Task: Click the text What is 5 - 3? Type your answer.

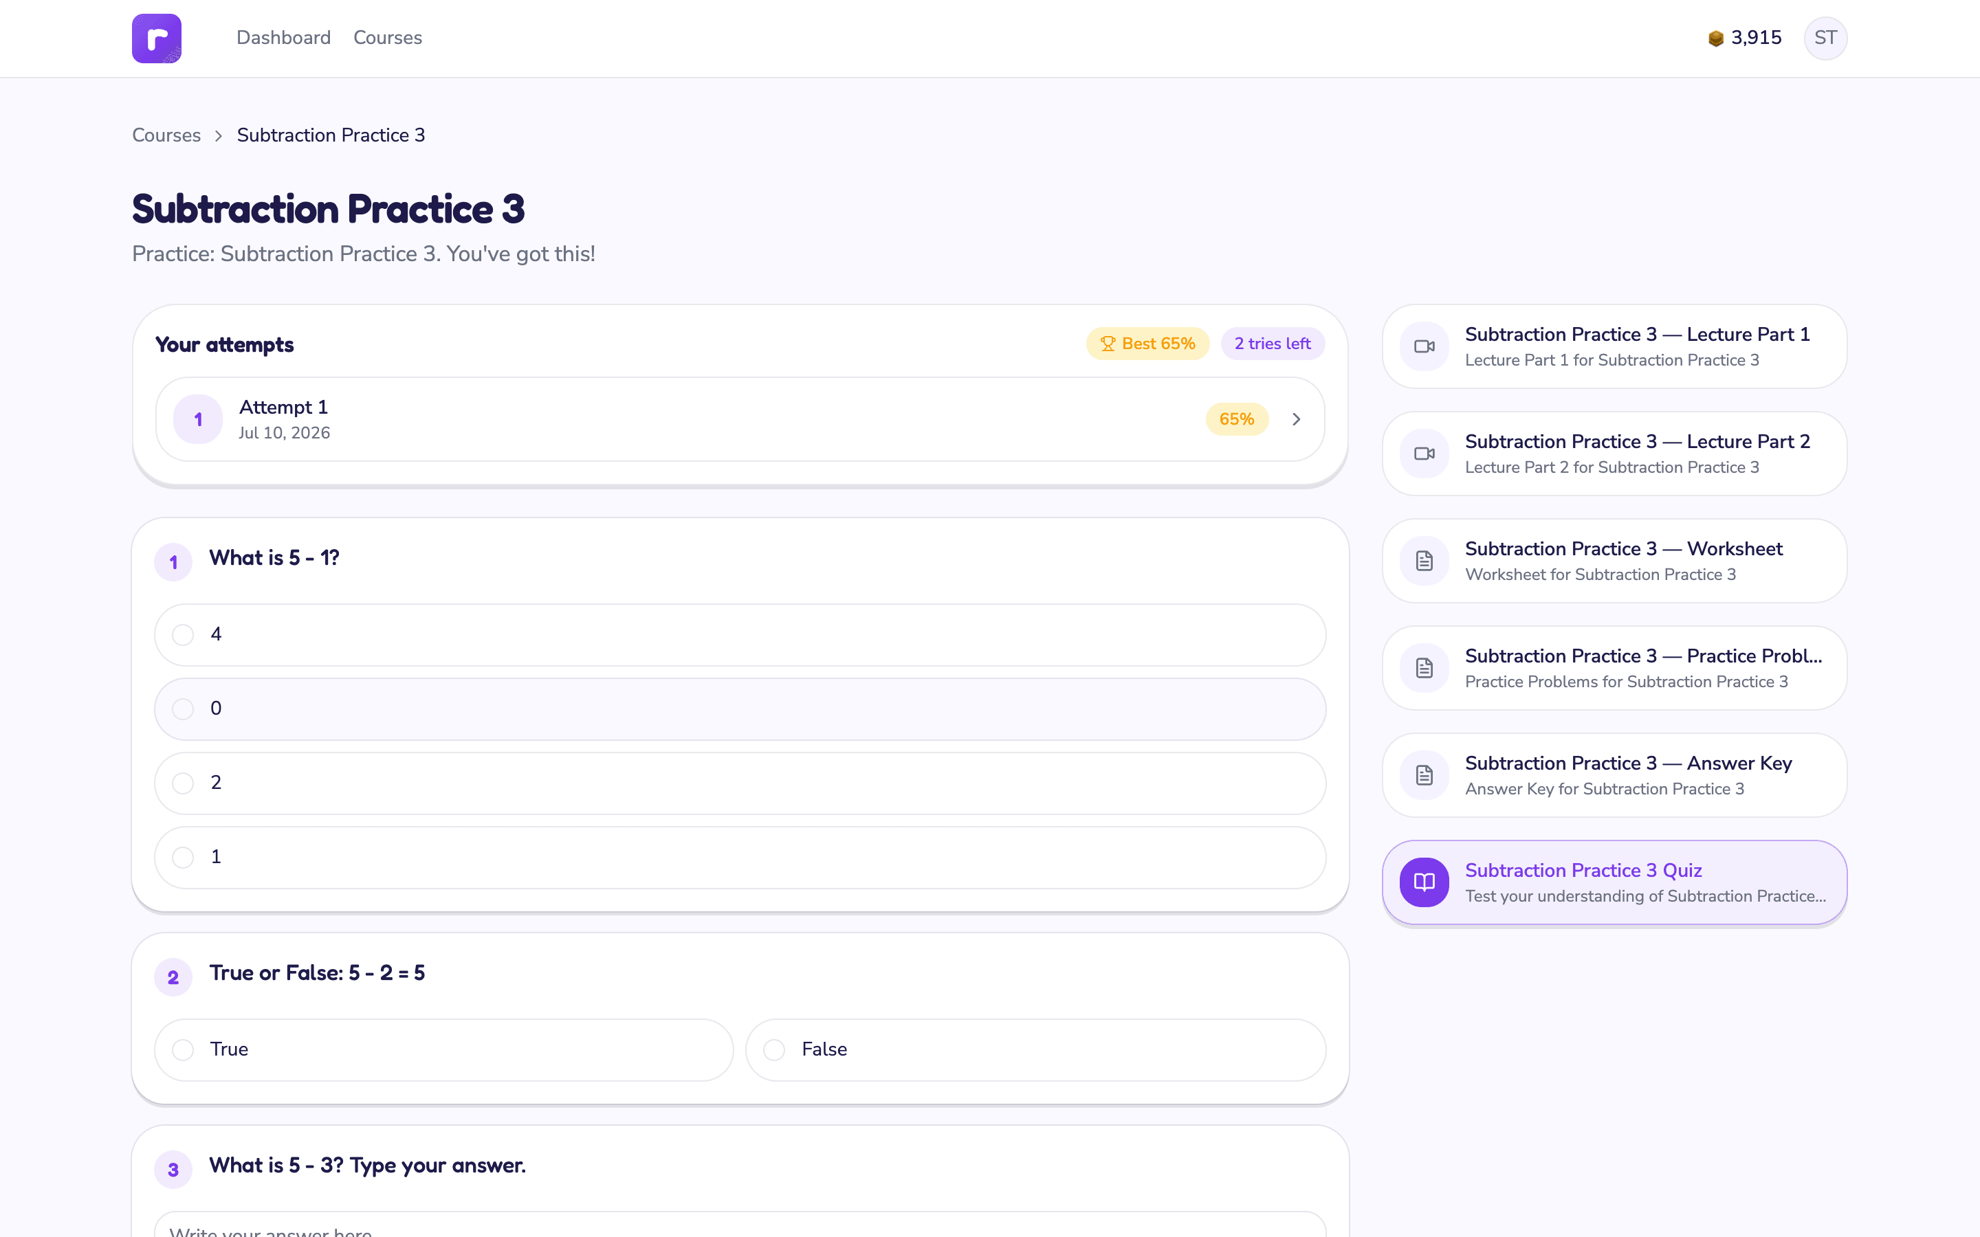Action: point(367,1165)
